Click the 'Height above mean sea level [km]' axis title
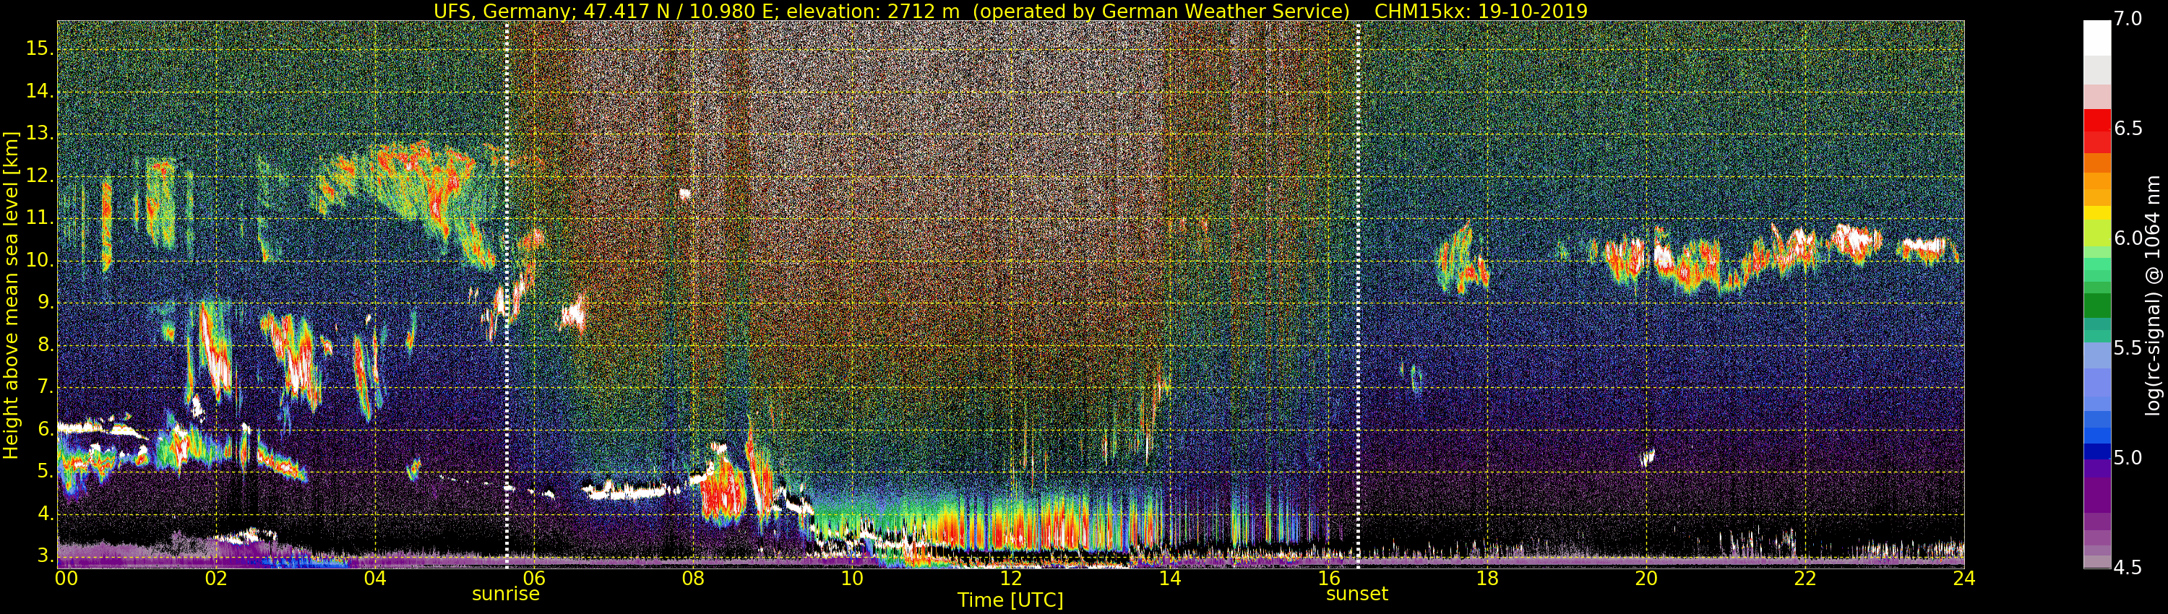 (x=11, y=295)
